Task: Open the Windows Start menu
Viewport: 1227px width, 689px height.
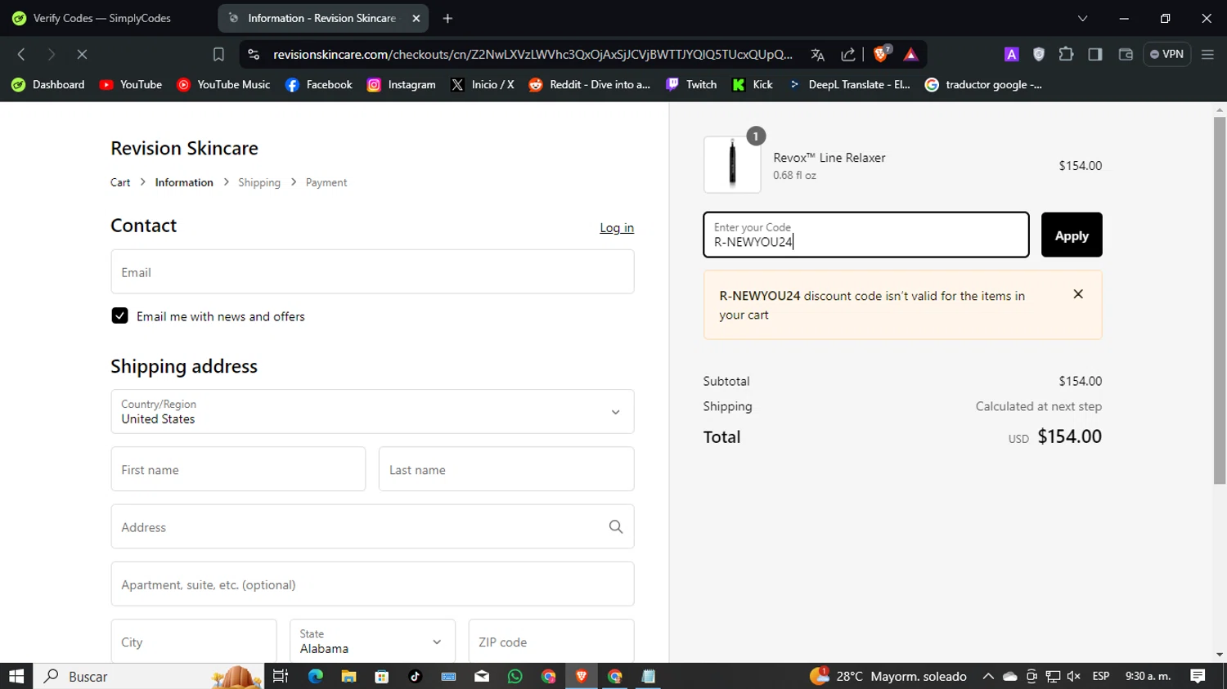Action: pos(16,676)
